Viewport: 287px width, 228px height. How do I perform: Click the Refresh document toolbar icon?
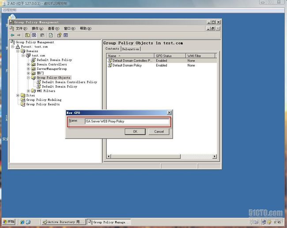click(x=51, y=35)
